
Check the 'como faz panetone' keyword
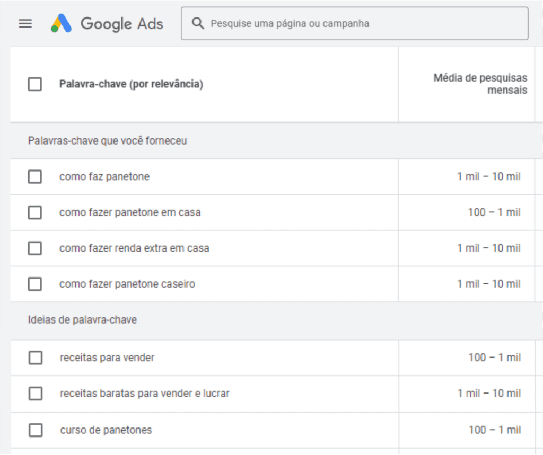click(x=35, y=176)
